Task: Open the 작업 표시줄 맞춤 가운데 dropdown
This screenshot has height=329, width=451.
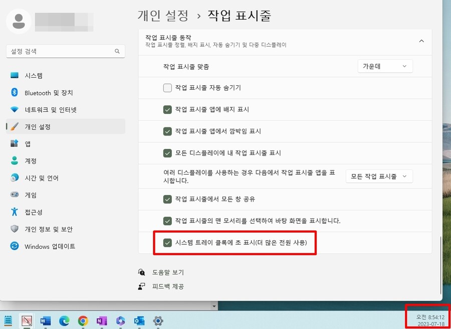Action: 385,66
